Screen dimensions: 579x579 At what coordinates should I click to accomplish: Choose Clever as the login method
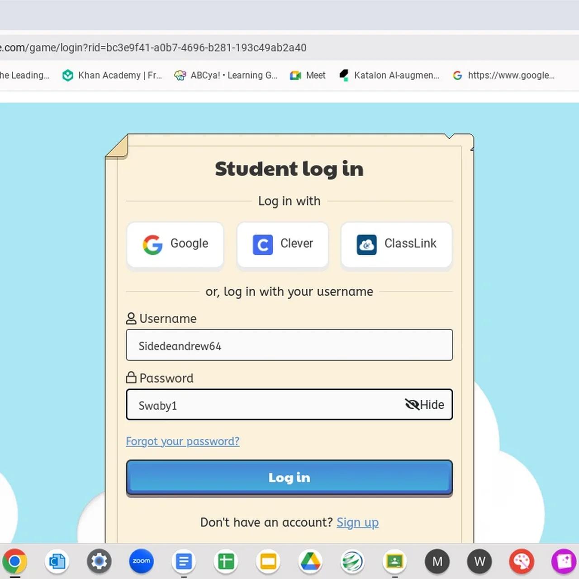282,244
